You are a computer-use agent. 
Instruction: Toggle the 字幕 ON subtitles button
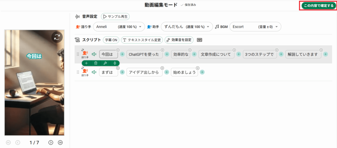(111, 40)
